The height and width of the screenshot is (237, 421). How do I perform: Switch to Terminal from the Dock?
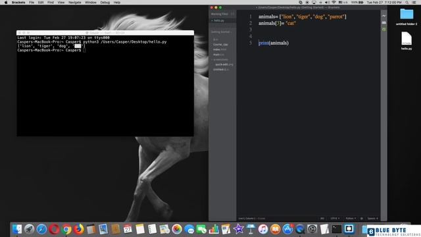pyautogui.click(x=337, y=229)
